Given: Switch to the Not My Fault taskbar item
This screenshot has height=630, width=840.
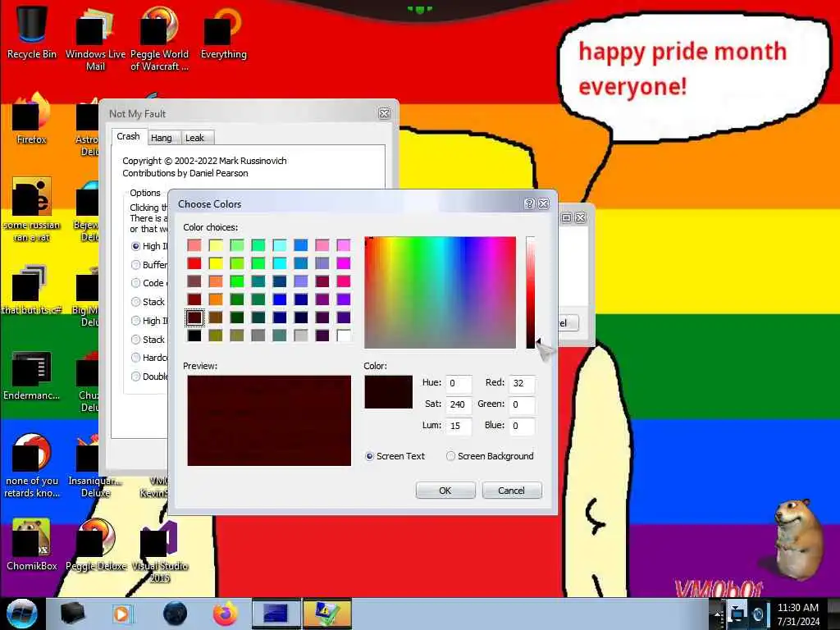Looking at the screenshot, I should (x=326, y=614).
